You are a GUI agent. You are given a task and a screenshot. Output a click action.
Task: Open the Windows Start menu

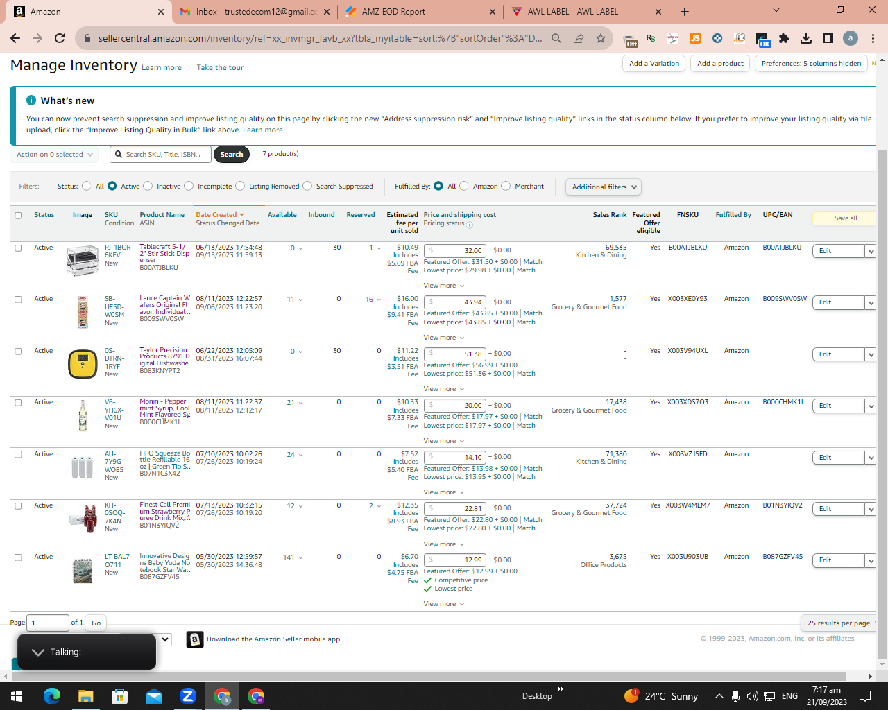click(x=17, y=696)
